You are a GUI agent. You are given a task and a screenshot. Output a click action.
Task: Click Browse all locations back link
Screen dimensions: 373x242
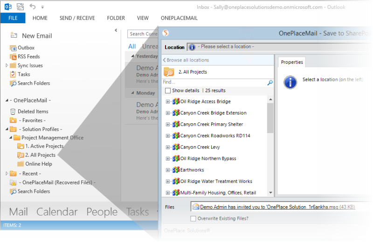(186, 60)
